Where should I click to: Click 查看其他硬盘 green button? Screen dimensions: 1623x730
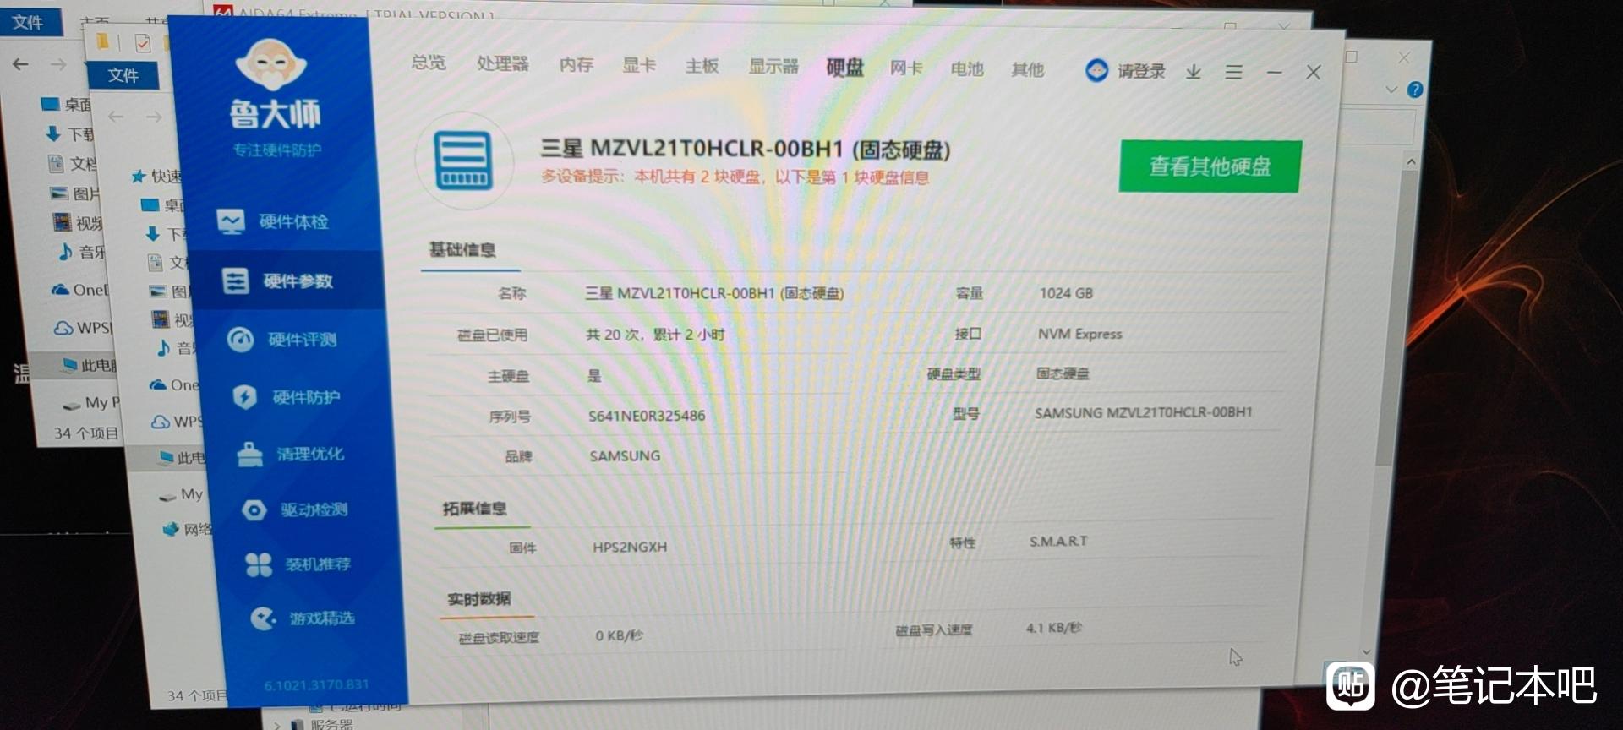coord(1210,166)
